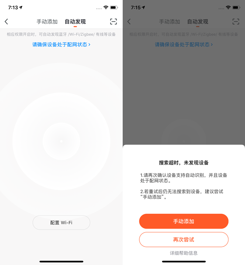Tap the 配置 Wi-Fi button
This screenshot has width=245, height=265.
tap(61, 223)
